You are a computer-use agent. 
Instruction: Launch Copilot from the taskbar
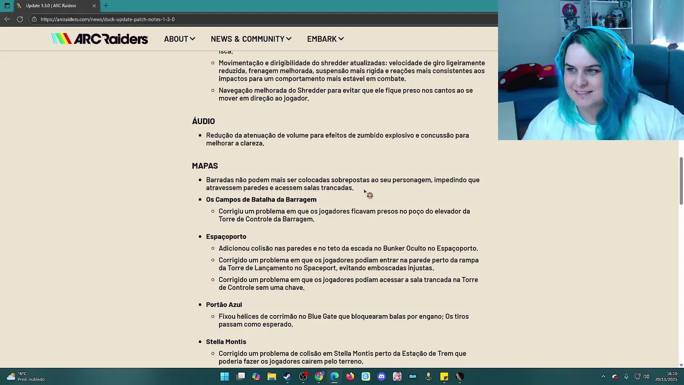[256, 376]
